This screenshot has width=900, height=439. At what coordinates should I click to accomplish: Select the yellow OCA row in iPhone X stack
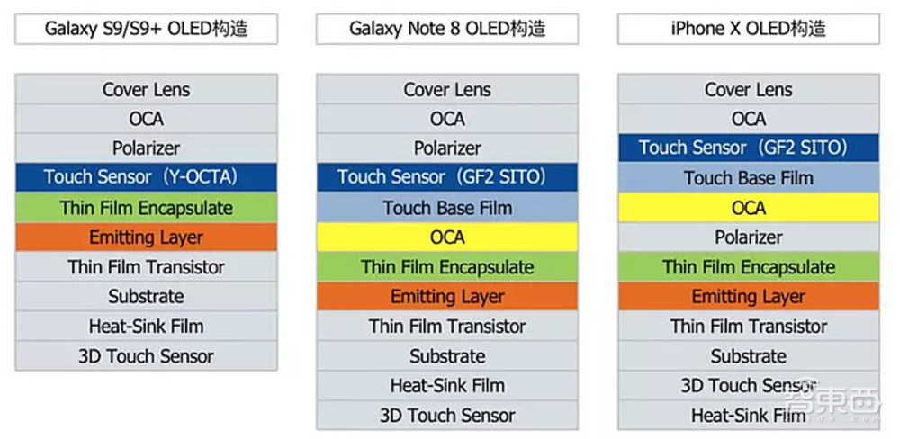[x=748, y=208]
